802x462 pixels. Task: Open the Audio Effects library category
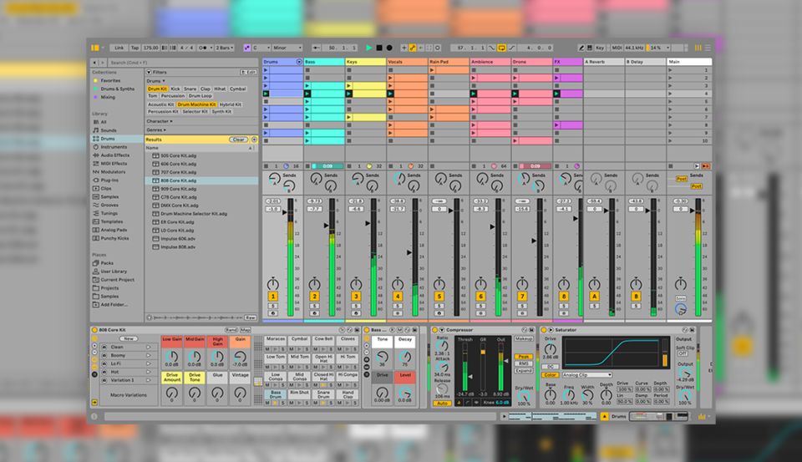click(x=114, y=155)
